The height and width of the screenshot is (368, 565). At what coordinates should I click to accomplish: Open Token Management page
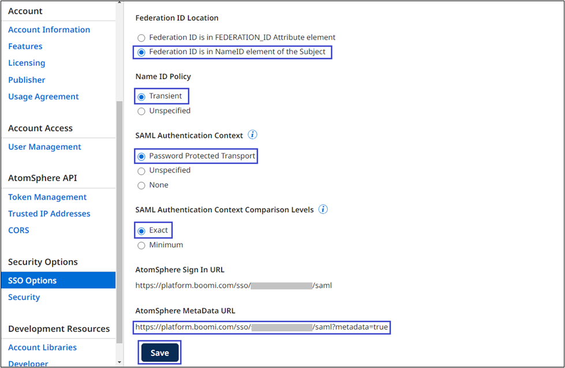coord(47,197)
